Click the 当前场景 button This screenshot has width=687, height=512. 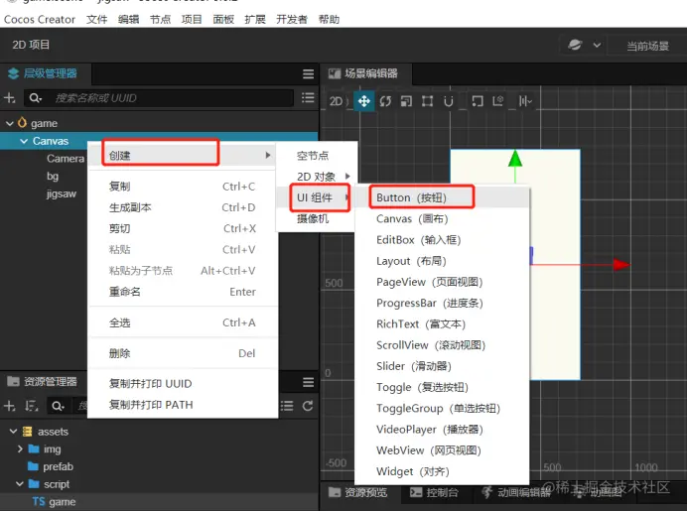coord(647,46)
